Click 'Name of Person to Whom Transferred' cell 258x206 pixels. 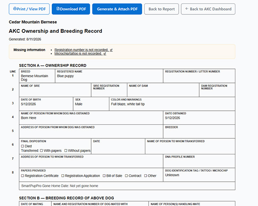pyautogui.click(x=190, y=146)
